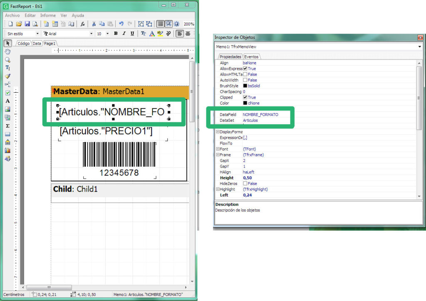This screenshot has height=301, width=426.
Task: Toggle align to grid button
Action: click(169, 24)
